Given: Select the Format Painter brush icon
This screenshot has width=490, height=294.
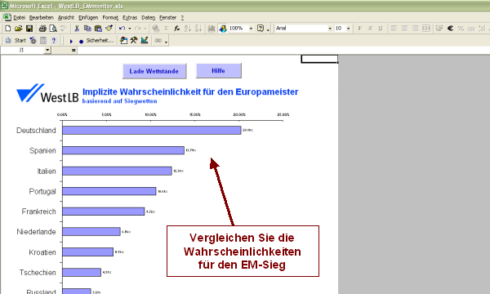Looking at the screenshot, I should coord(109,29).
